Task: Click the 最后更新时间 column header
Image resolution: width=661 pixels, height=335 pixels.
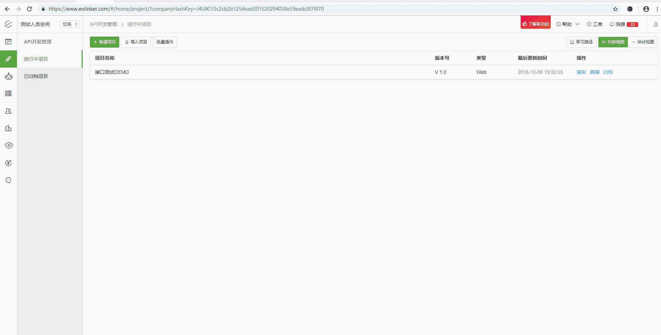Action: point(532,58)
